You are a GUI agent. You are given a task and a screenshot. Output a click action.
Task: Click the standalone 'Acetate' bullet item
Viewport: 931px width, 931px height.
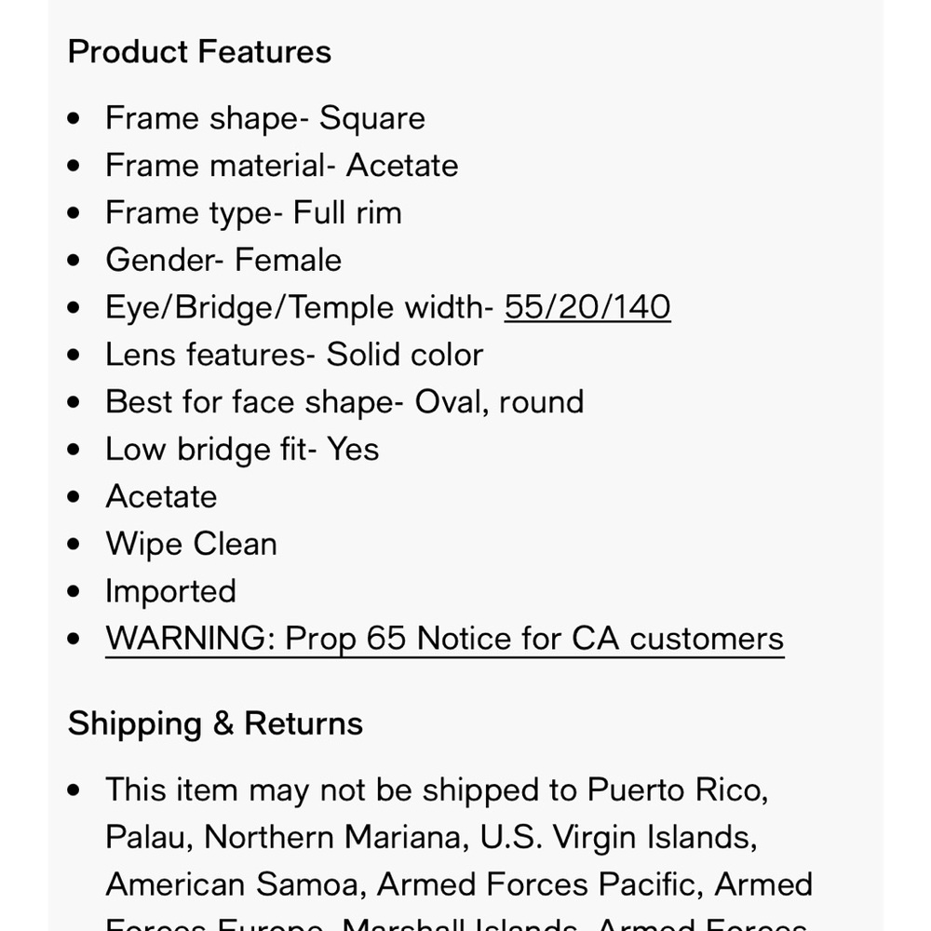coord(161,496)
